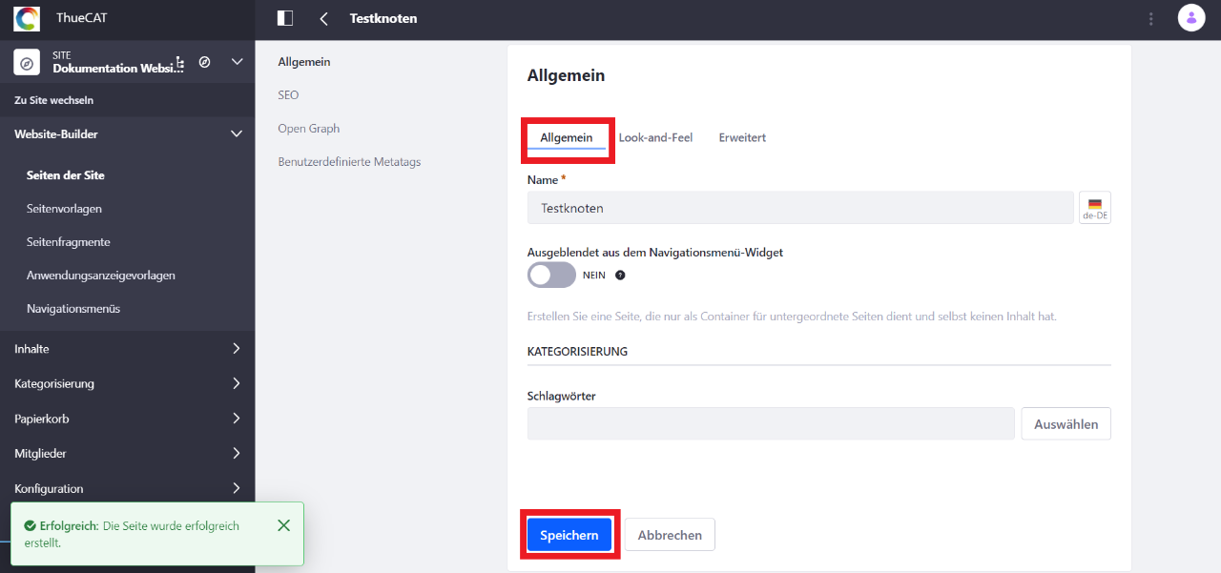Click into the Name input field
The height and width of the screenshot is (573, 1221).
click(x=800, y=208)
